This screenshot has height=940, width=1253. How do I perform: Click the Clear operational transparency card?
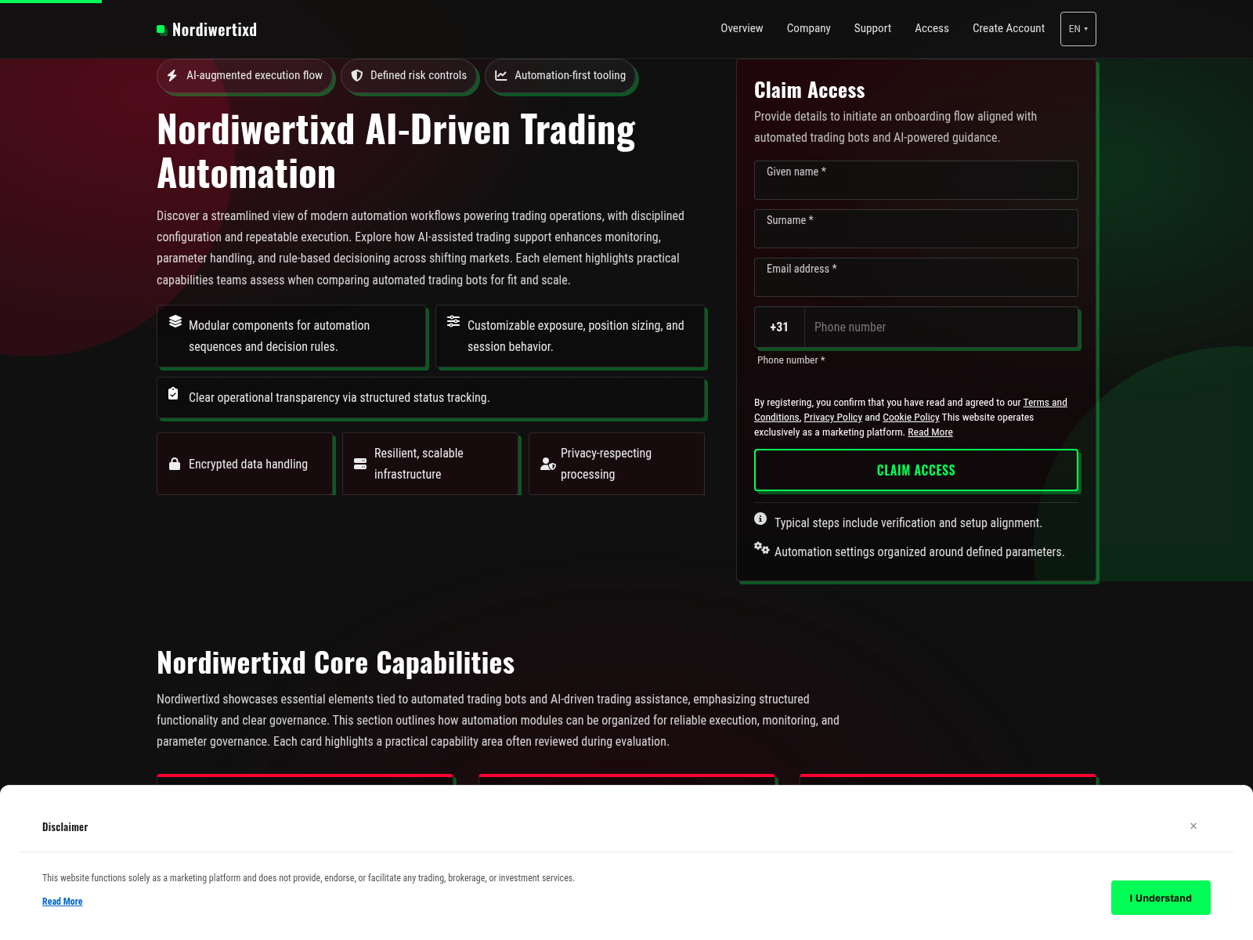pyautogui.click(x=431, y=398)
